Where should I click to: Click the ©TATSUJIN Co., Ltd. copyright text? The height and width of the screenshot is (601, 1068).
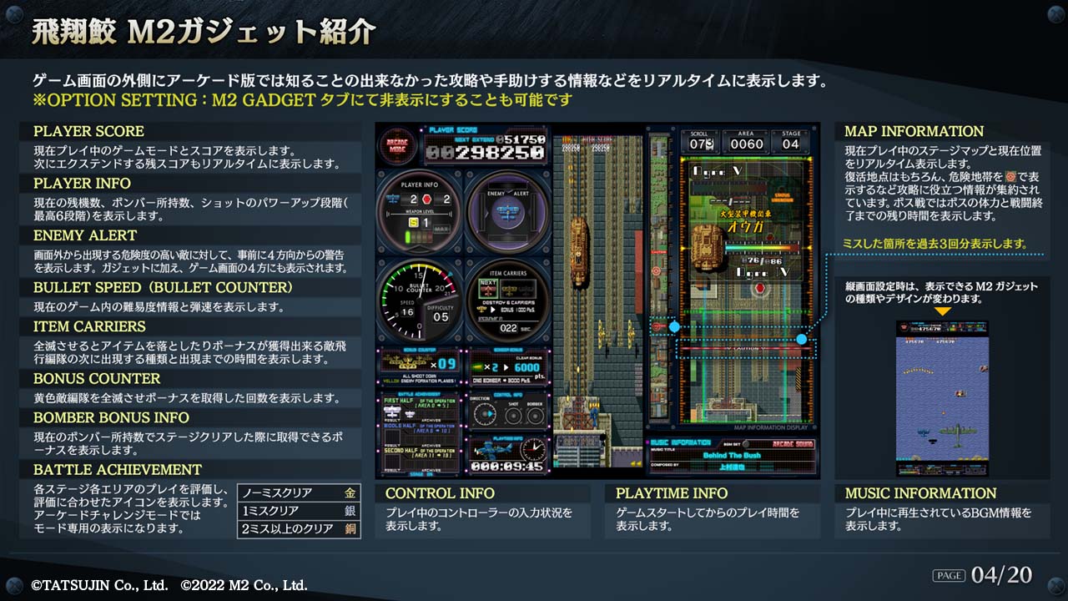coord(100,585)
